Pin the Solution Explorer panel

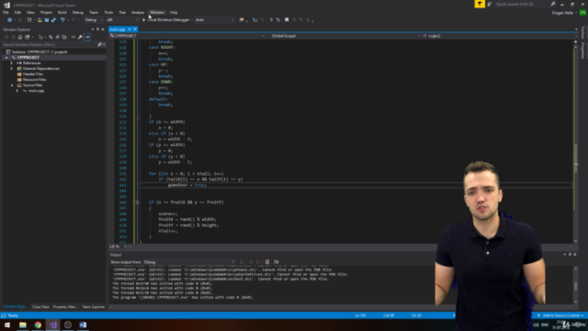[x=98, y=29]
